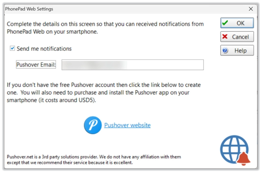Uncheck the Send me notifications checkbox

click(x=12, y=48)
